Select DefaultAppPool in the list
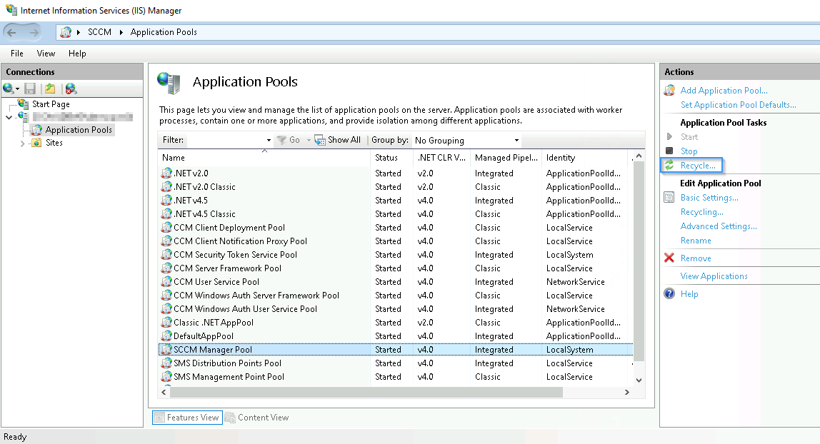Screen dimensions: 820x444 coord(204,336)
